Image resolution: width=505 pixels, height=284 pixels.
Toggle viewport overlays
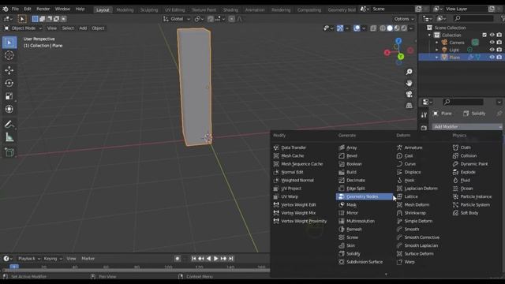[357, 28]
